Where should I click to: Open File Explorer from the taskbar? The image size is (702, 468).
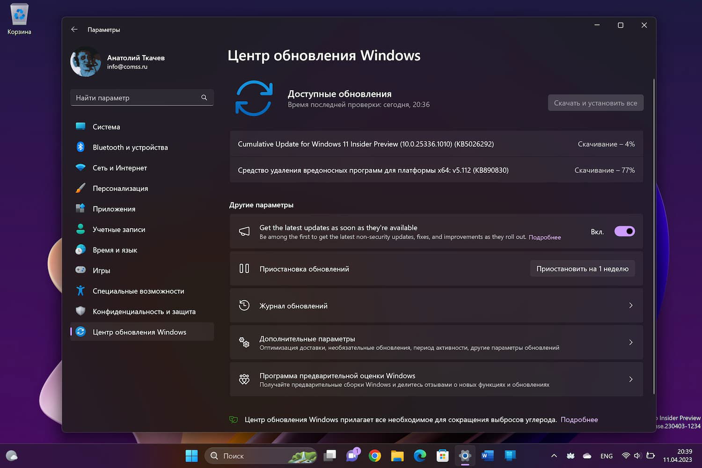click(x=397, y=456)
